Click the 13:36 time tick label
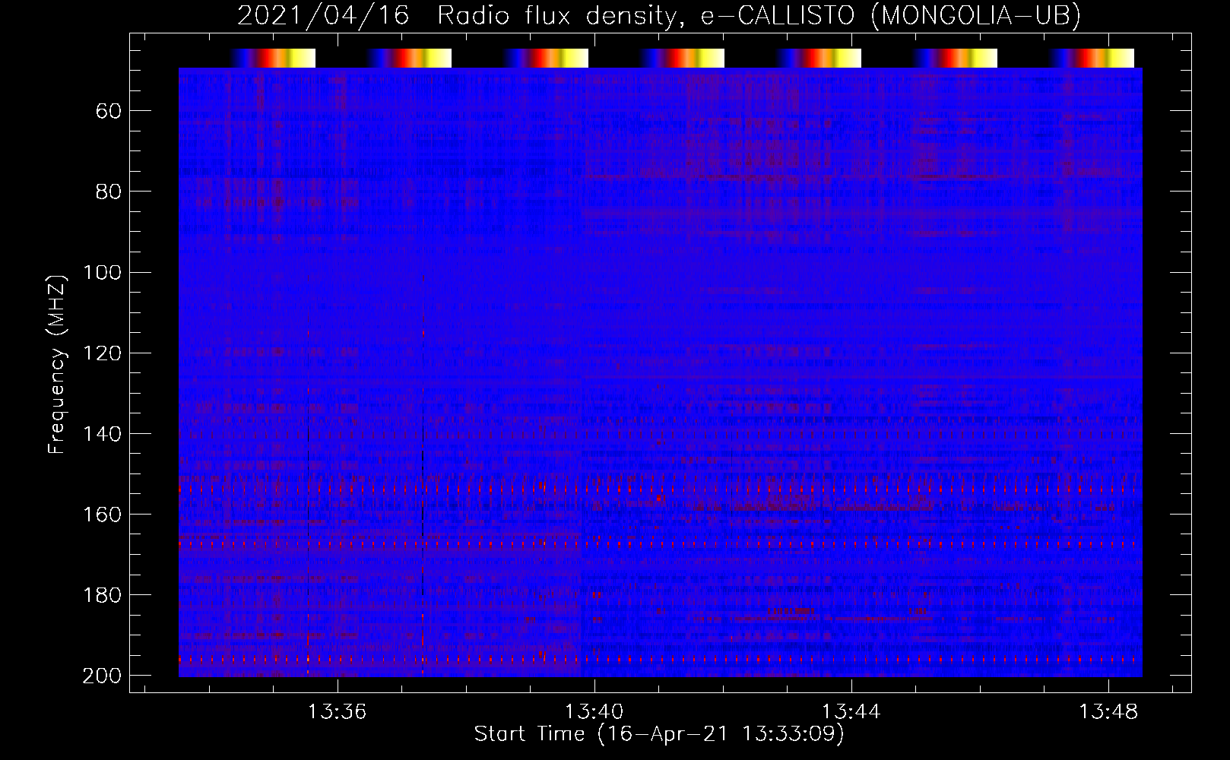The height and width of the screenshot is (760, 1230). [337, 712]
